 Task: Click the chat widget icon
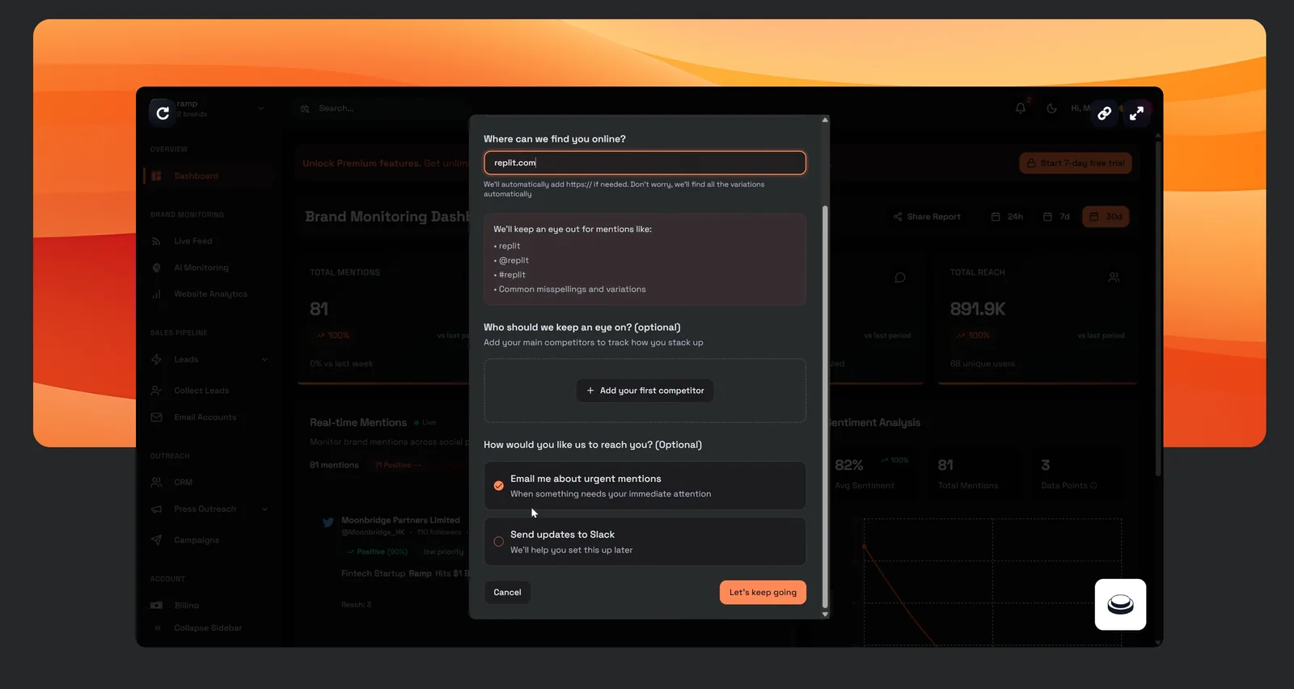point(1120,604)
